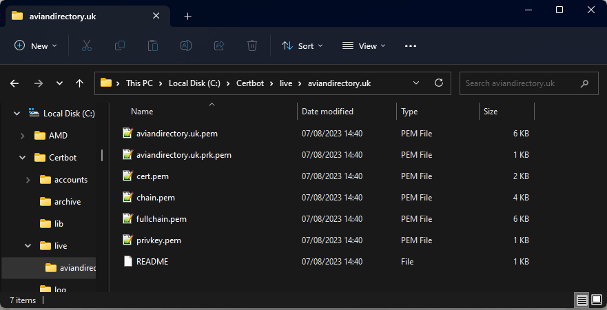Click the New button in toolbar
The height and width of the screenshot is (310, 607).
(36, 45)
